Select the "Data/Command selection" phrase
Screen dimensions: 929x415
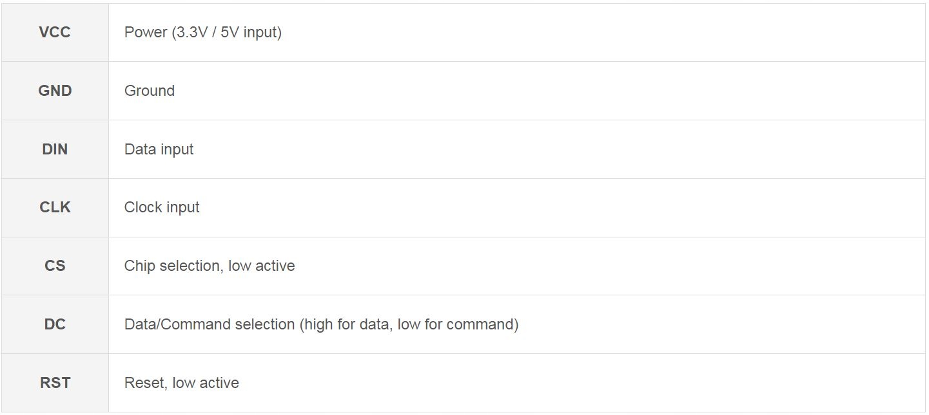click(x=209, y=324)
